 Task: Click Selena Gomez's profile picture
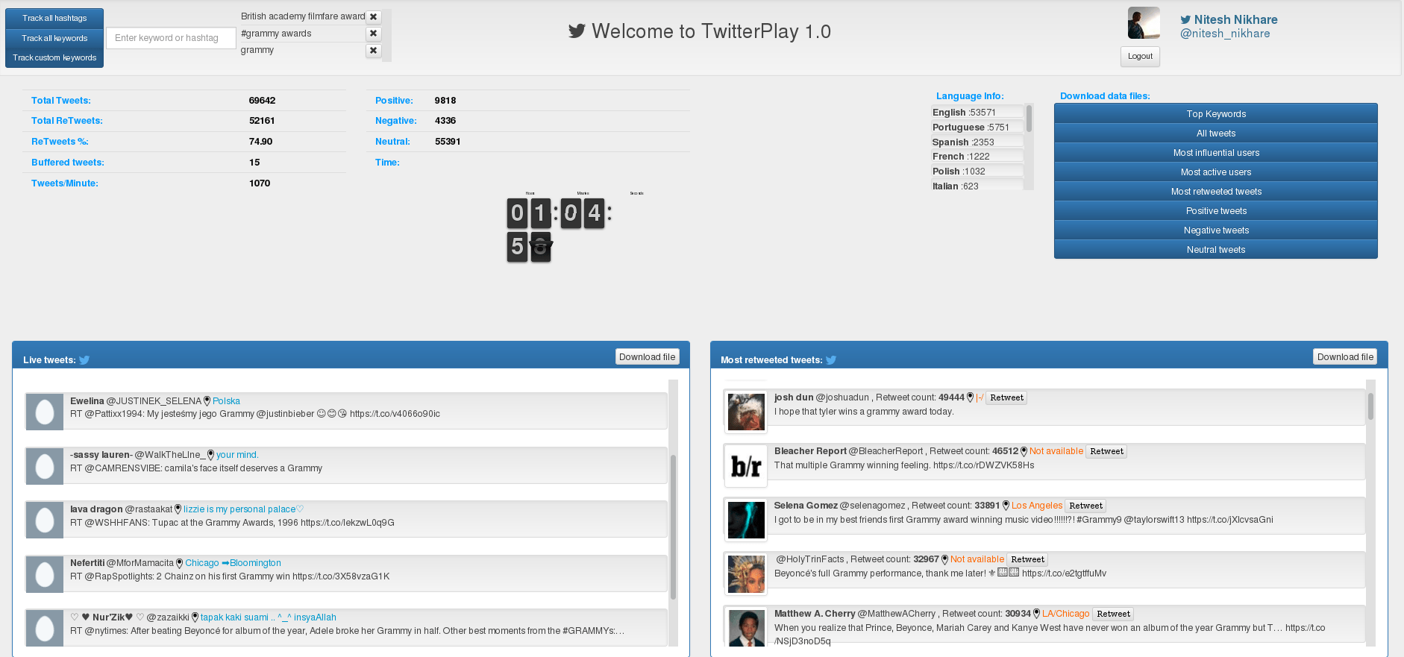coord(746,520)
